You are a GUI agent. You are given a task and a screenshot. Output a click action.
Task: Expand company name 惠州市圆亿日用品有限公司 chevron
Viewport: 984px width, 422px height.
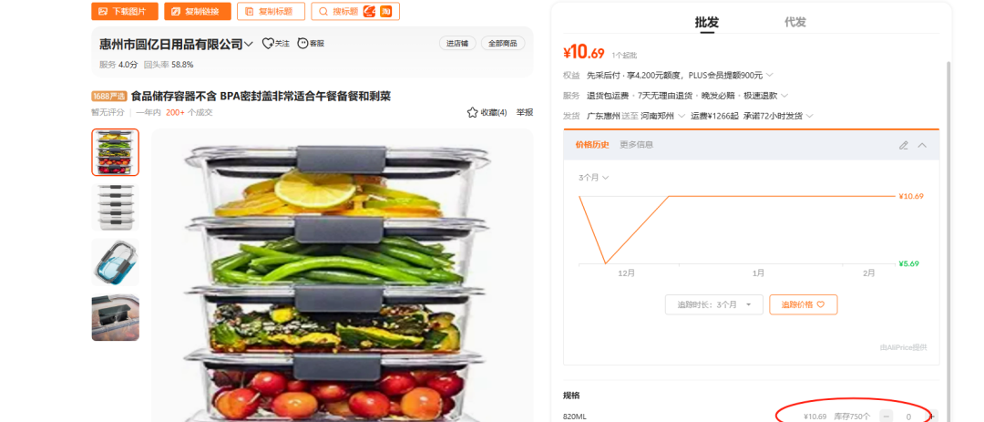249,44
